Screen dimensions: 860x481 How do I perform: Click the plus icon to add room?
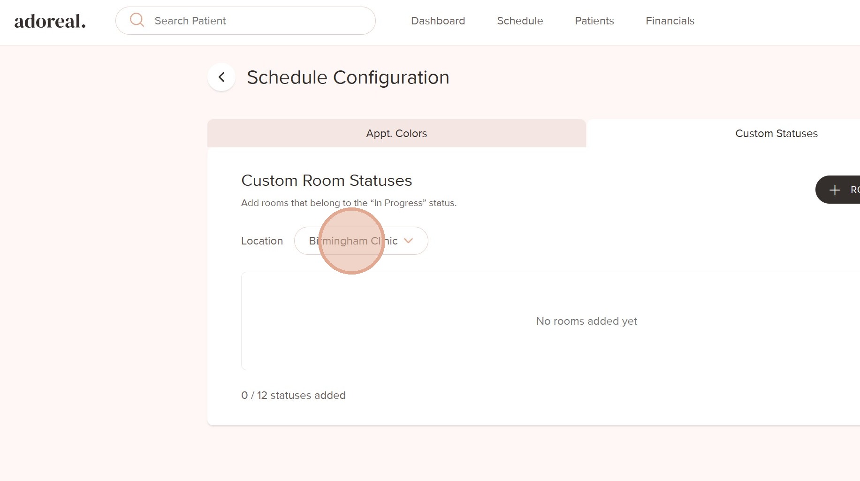point(835,190)
